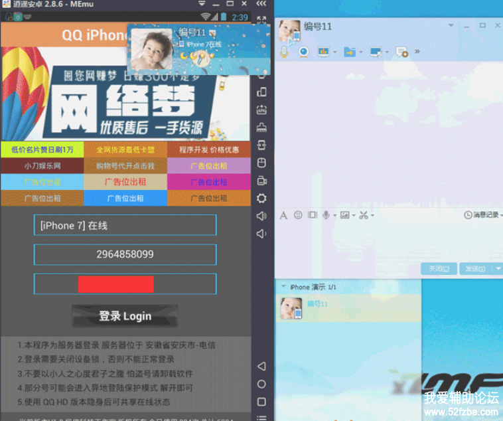The width and height of the screenshot is (503, 421).
Task: Open the font settings A icon
Action: coord(283,215)
